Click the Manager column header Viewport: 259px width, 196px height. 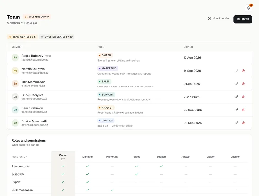[87, 157]
